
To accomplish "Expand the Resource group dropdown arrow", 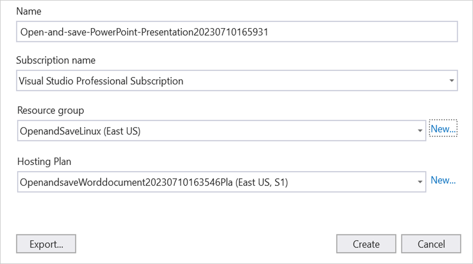I will (x=420, y=131).
